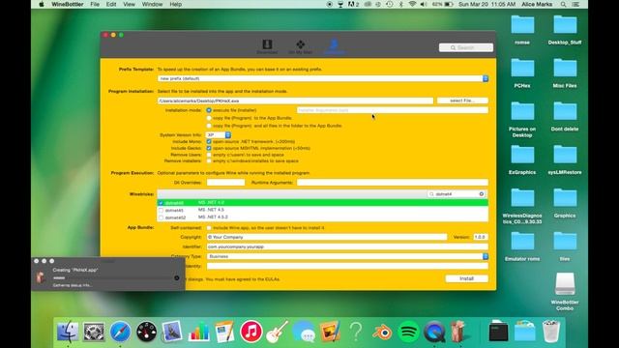Screen dimensions: 619x348
Task: Click the select File... button
Action: [462, 101]
